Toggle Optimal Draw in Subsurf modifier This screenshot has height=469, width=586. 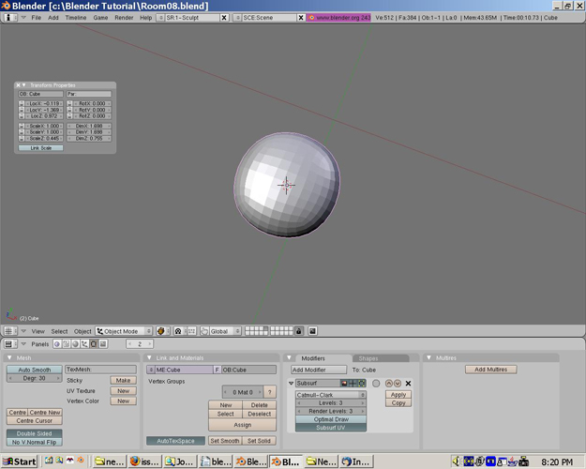[330, 419]
